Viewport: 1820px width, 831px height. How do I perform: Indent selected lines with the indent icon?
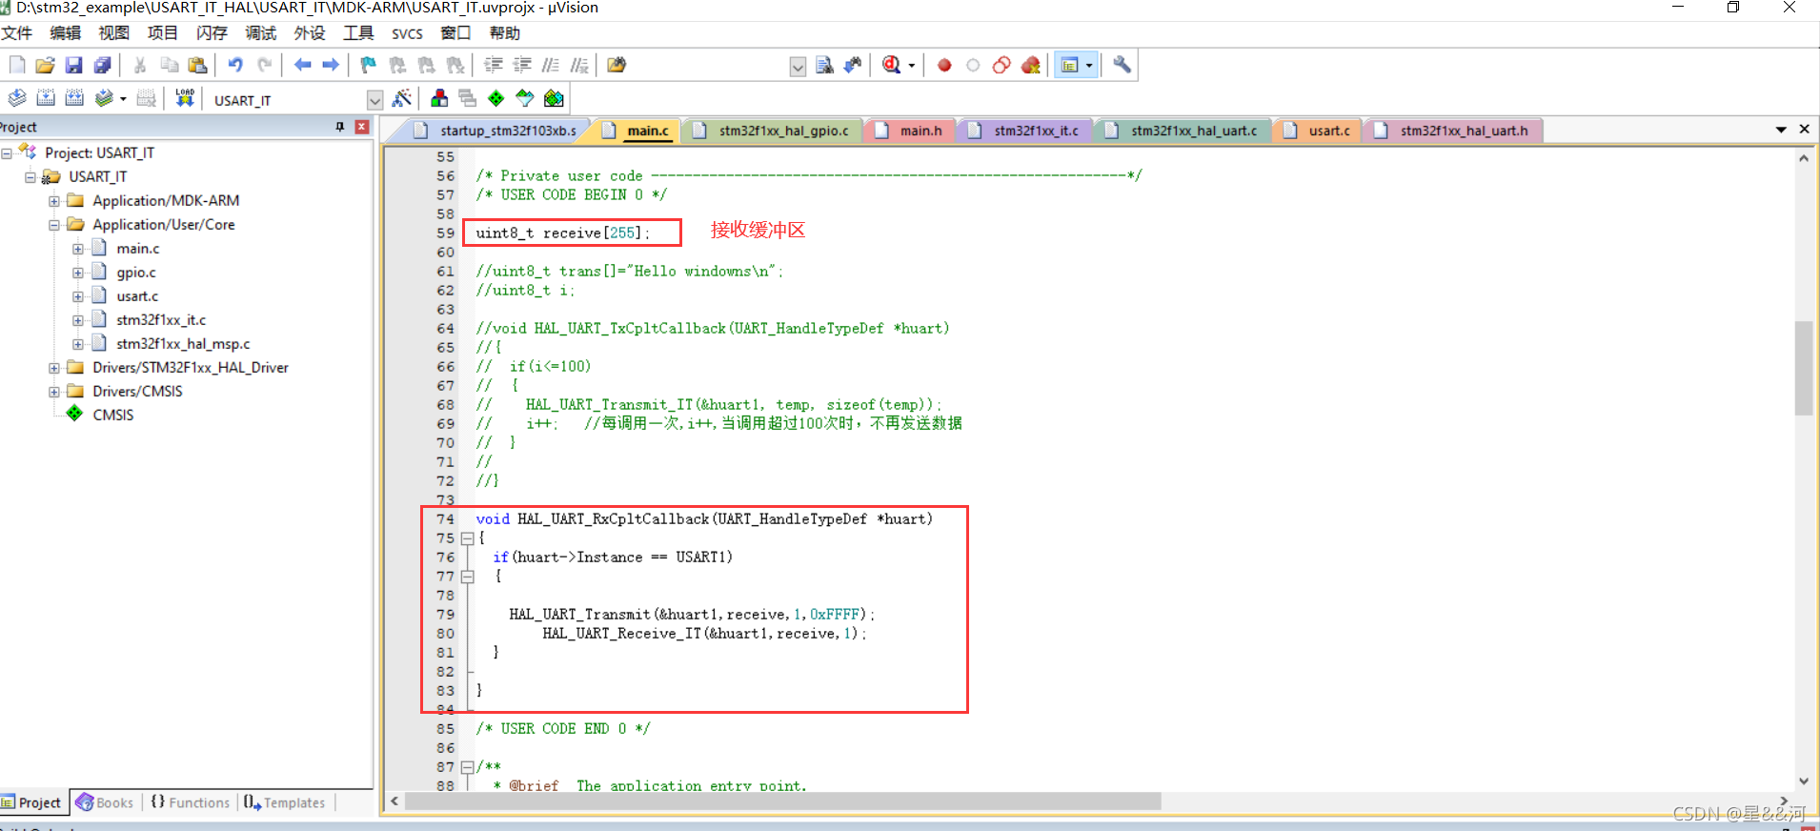pyautogui.click(x=494, y=65)
